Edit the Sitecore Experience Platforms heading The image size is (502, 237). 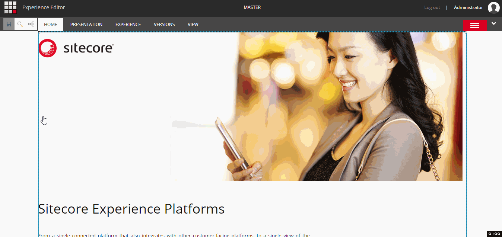131,209
